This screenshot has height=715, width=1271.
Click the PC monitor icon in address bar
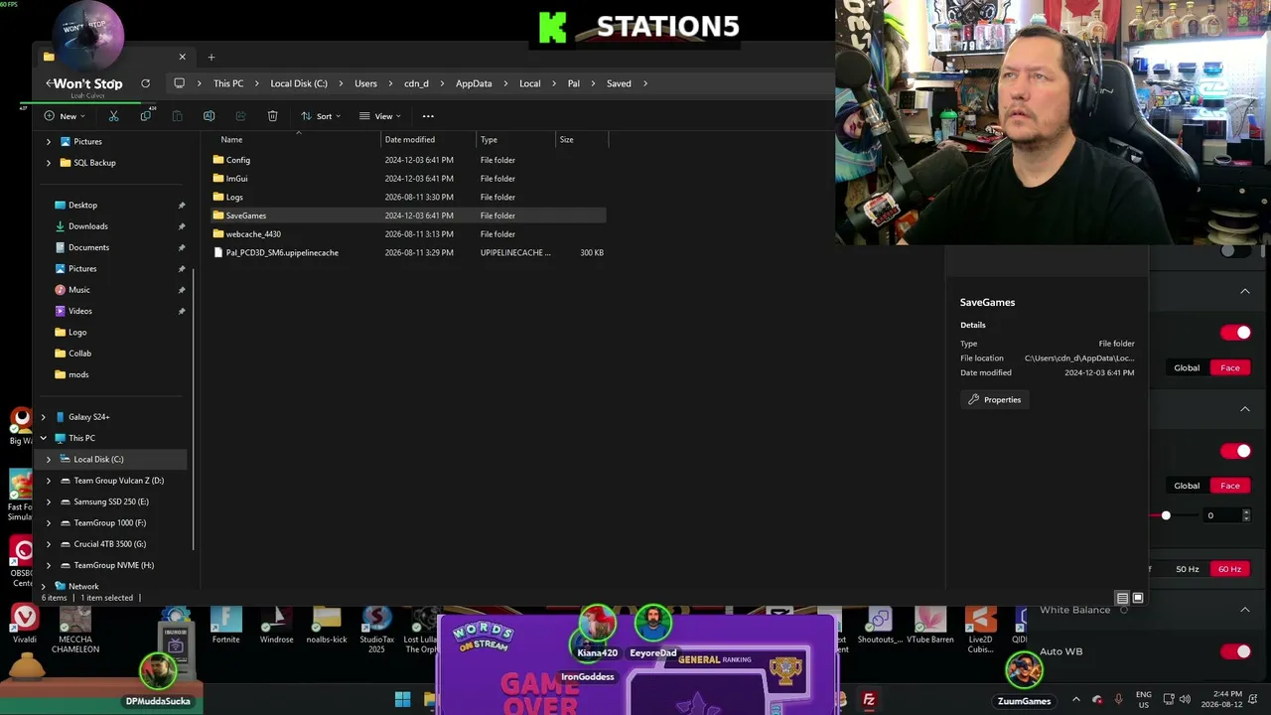(179, 83)
